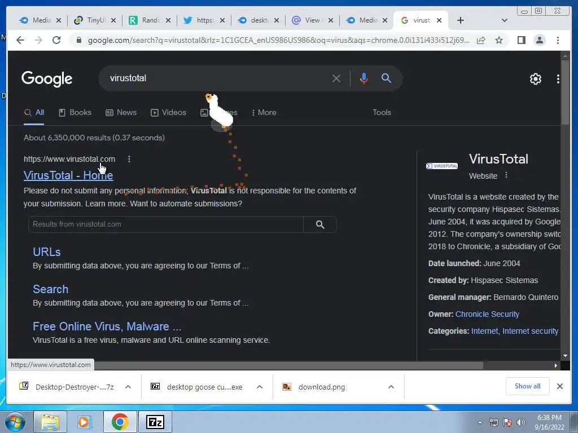This screenshot has width=578, height=433.
Task: Open the tab search dropdown chevron
Action: coord(505,20)
